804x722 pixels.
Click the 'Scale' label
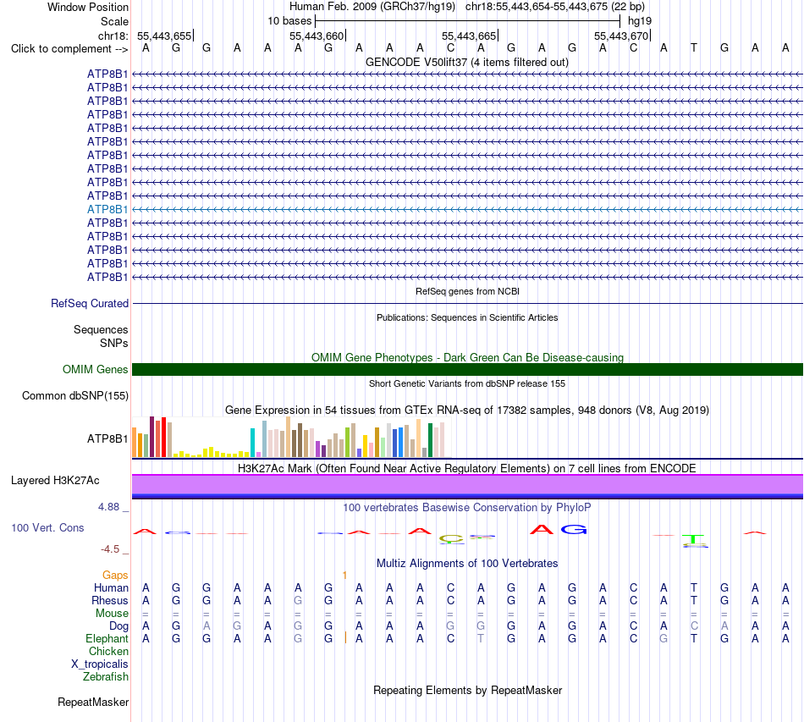(x=114, y=21)
